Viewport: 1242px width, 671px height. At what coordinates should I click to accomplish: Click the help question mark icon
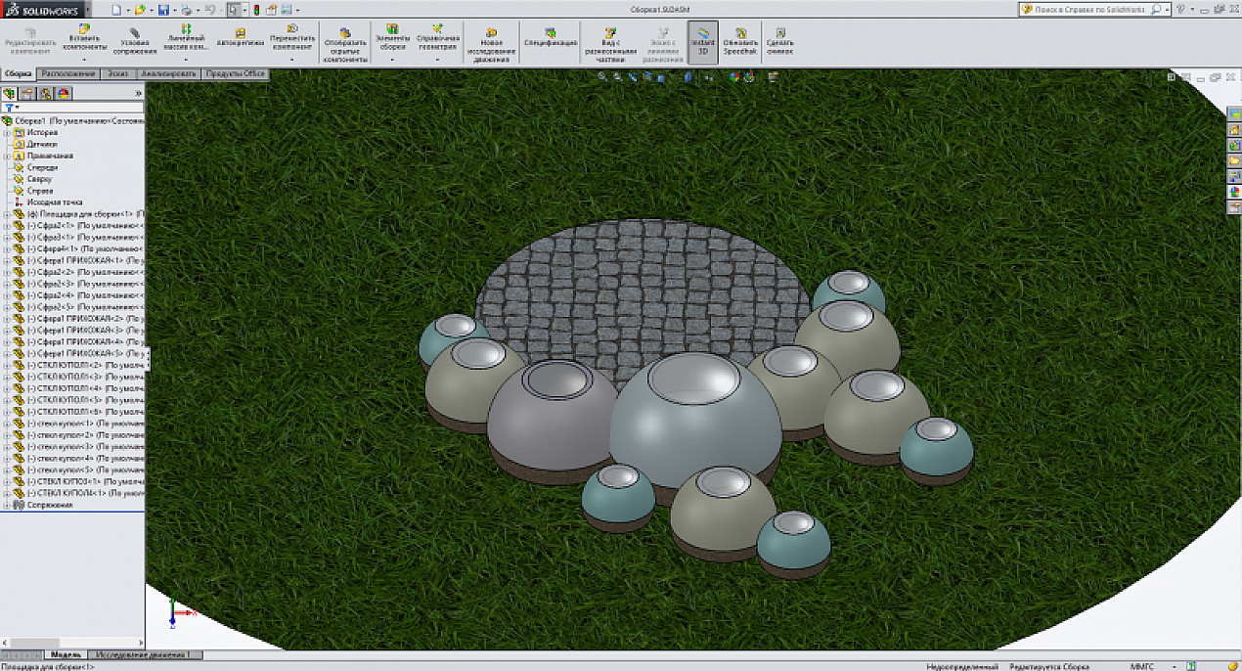(1181, 9)
